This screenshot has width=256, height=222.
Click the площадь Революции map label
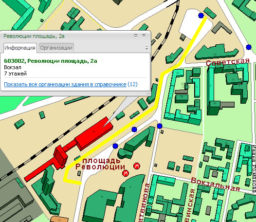(x=100, y=164)
